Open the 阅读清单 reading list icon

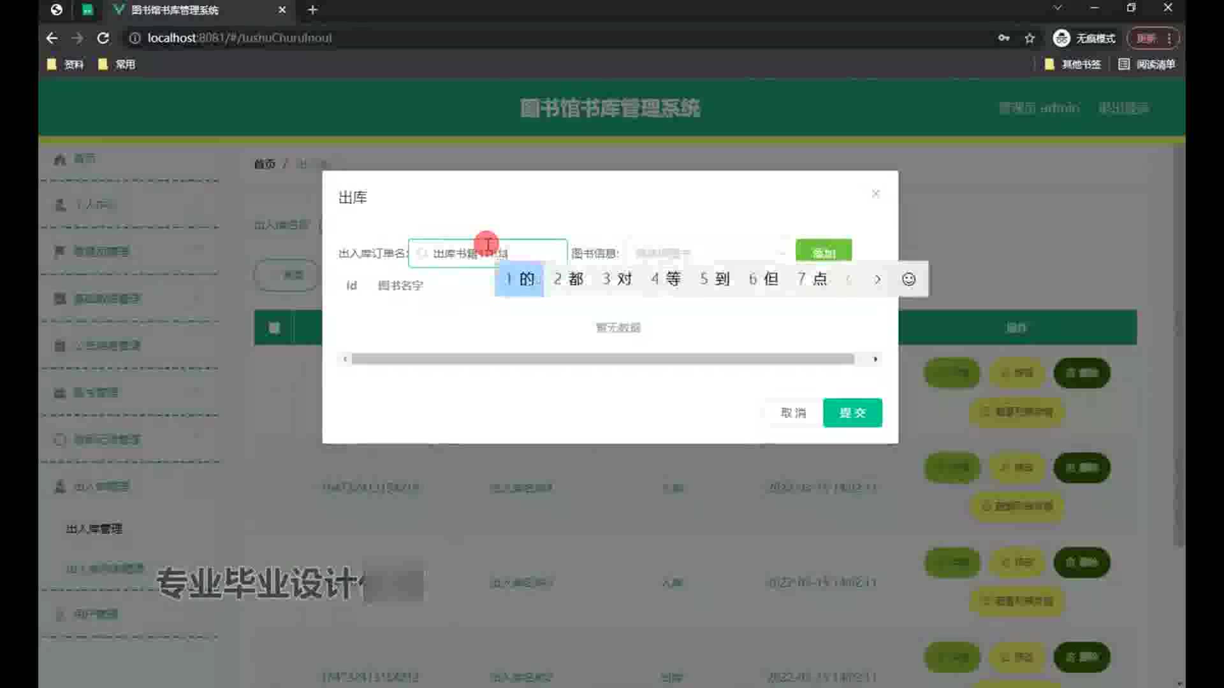(1124, 64)
